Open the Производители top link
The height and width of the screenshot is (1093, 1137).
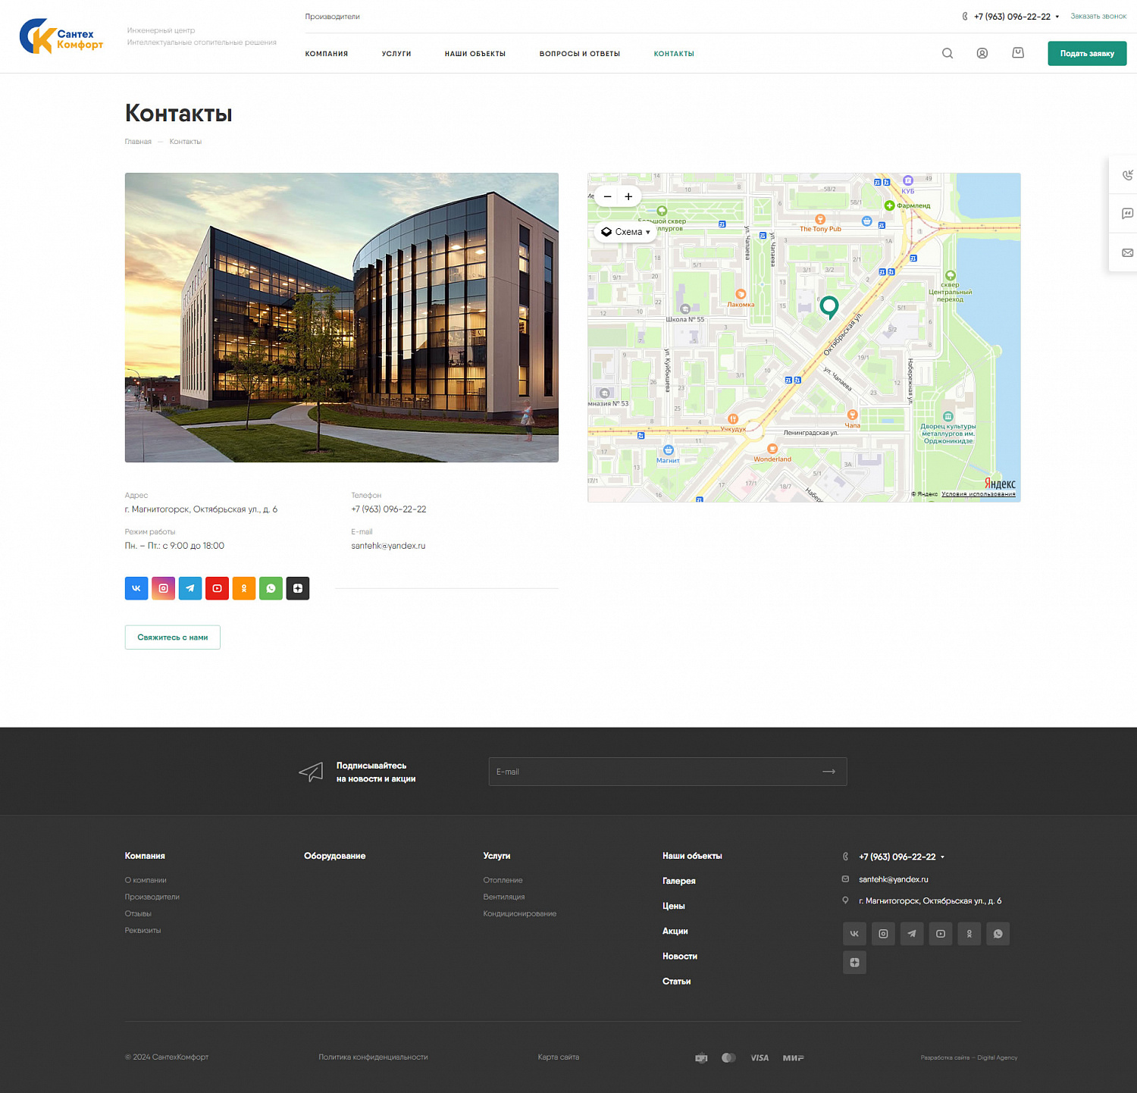point(333,17)
